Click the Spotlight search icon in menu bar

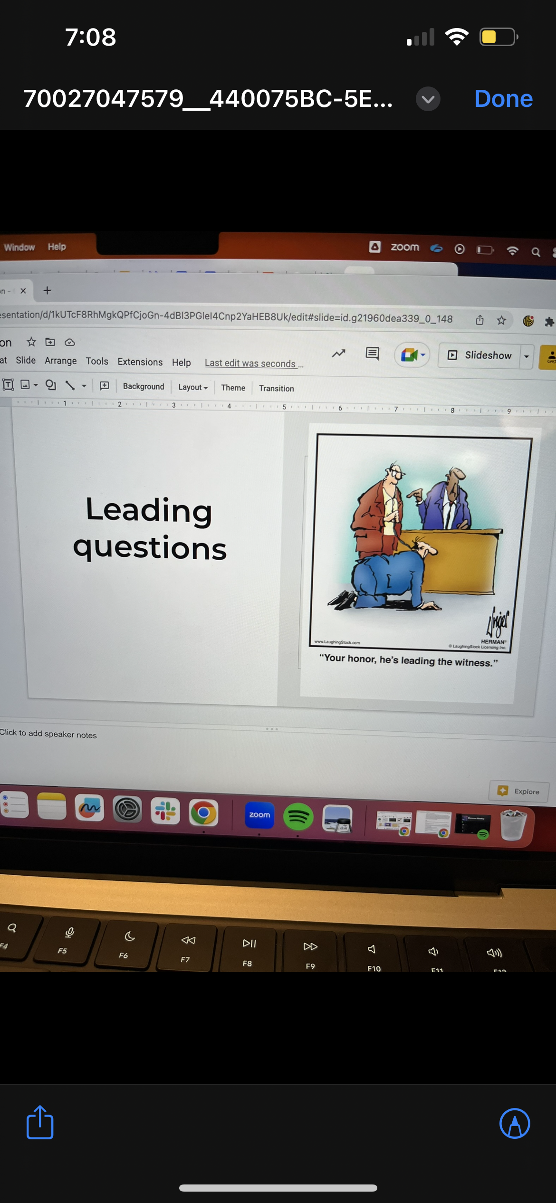(x=536, y=252)
